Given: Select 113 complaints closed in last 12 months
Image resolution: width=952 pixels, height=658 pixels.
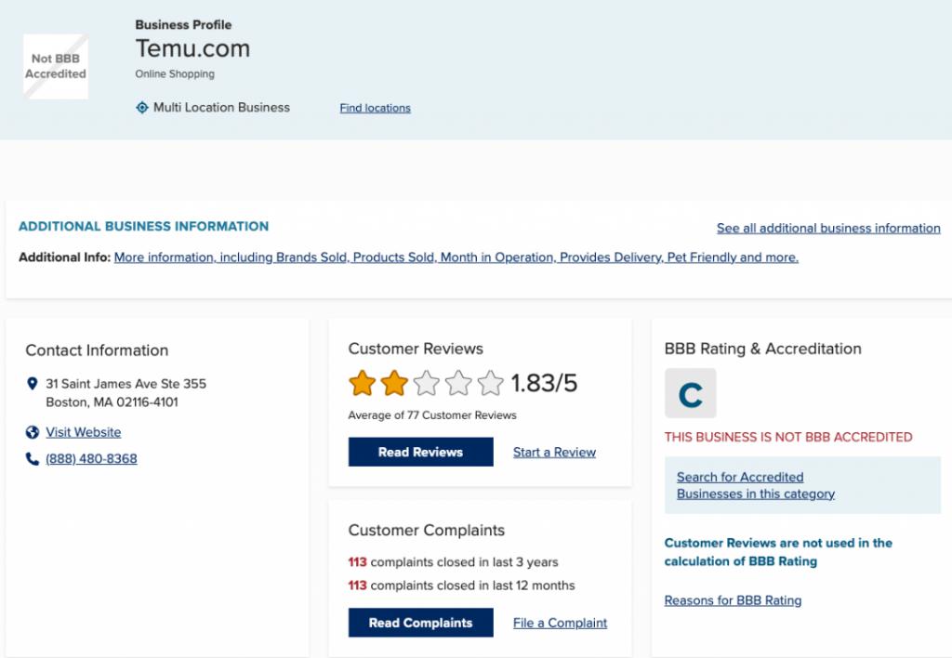Looking at the screenshot, I should (461, 586).
